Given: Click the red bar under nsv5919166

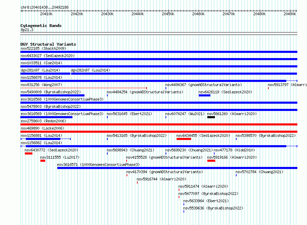Looking at the screenshot, I should pos(211,161).
